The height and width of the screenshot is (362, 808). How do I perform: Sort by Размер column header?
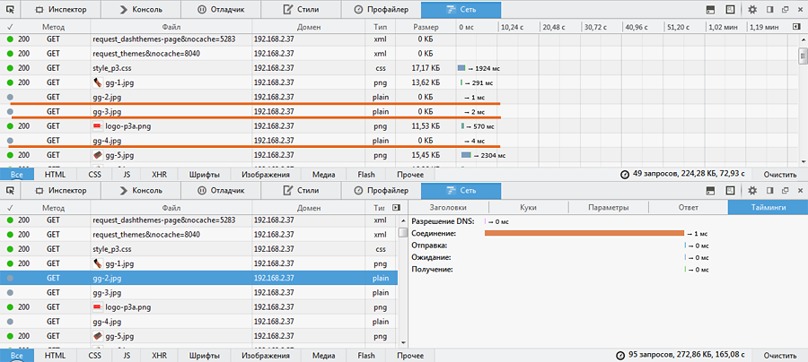pyautogui.click(x=426, y=27)
